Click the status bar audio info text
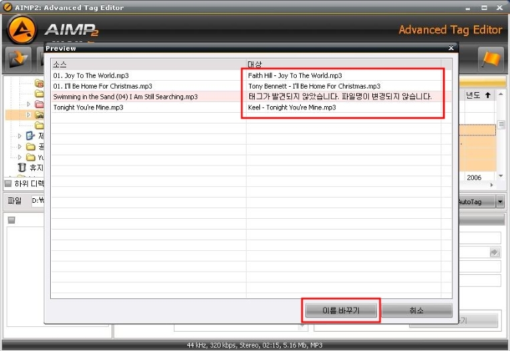The image size is (510, 351). coord(255,345)
